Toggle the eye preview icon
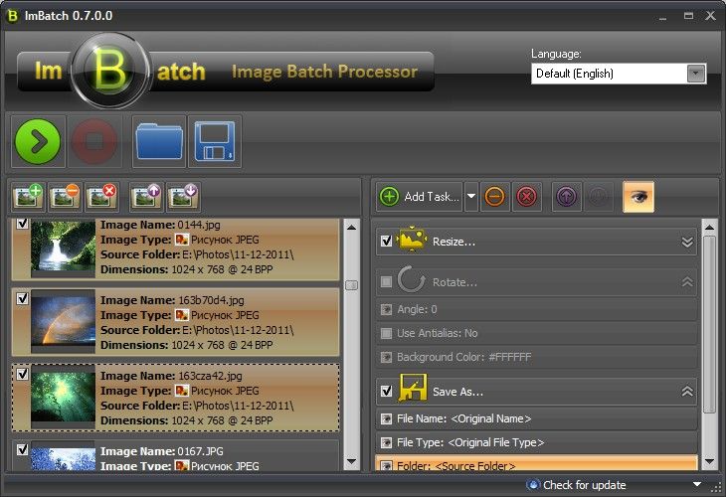The image size is (726, 497). (x=637, y=197)
